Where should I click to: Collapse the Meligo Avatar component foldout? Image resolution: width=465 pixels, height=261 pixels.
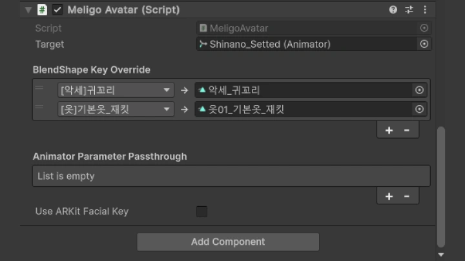point(28,10)
